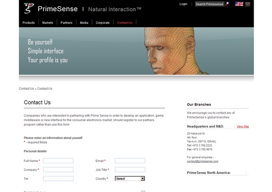
Task: Click the PrimeSense brand name text
Action: (x=58, y=9)
